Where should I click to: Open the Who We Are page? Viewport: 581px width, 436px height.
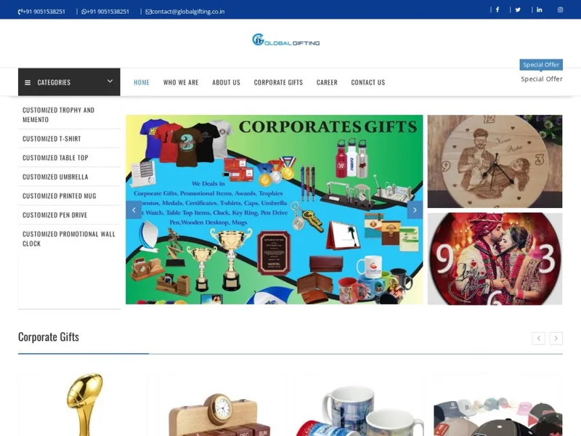click(x=181, y=82)
